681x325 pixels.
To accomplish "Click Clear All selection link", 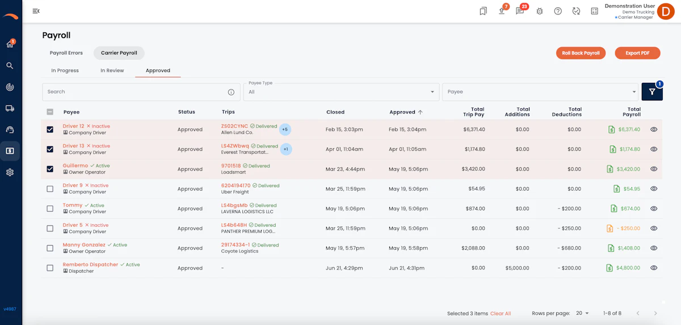I will pos(501,314).
